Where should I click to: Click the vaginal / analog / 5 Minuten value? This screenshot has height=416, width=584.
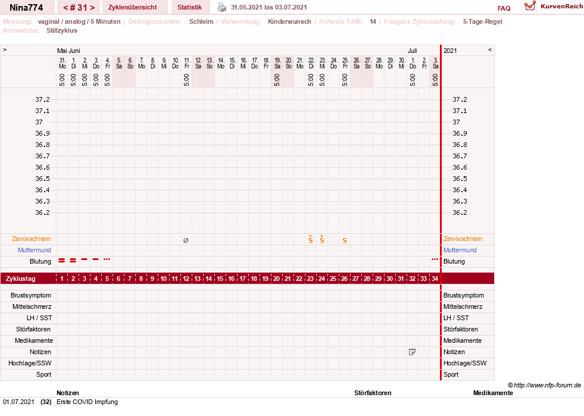[x=79, y=21]
